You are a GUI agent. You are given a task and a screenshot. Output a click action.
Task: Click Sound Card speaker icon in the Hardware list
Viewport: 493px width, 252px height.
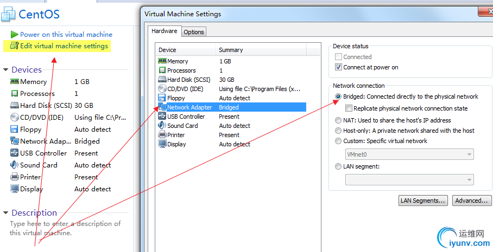pyautogui.click(x=162, y=125)
